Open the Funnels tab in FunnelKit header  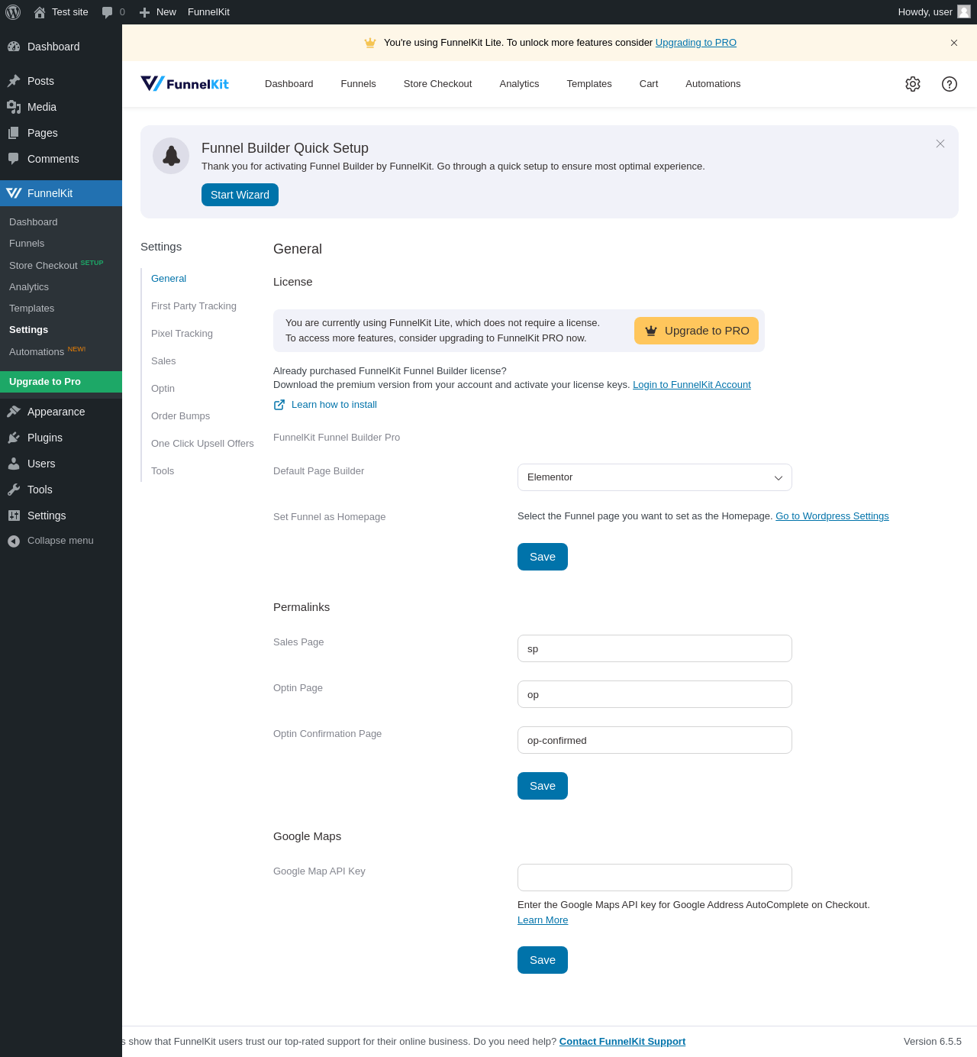coord(358,84)
